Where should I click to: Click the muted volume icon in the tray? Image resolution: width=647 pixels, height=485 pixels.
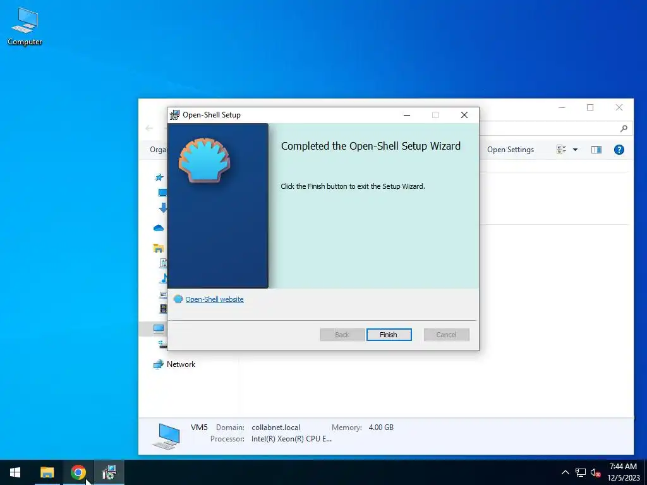click(x=595, y=472)
